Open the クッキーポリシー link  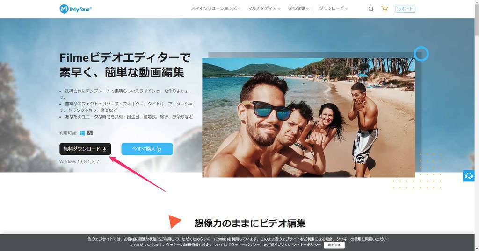pos(307,245)
